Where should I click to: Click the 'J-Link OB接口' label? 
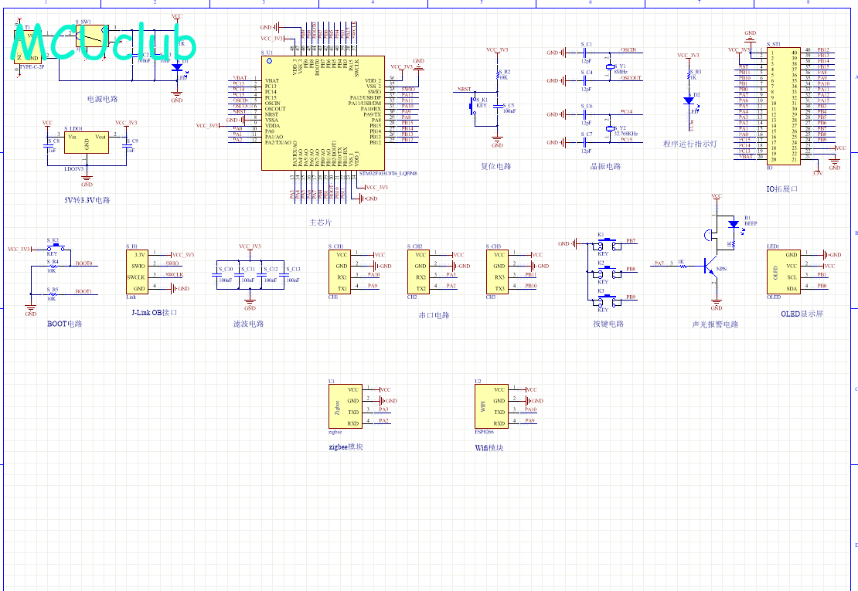(155, 312)
